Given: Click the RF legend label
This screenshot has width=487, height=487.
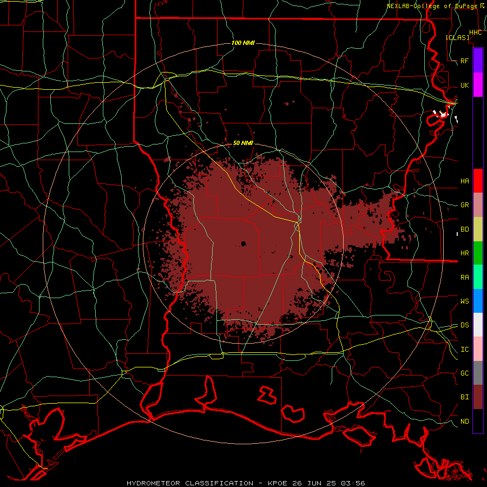Looking at the screenshot, I should (465, 61).
